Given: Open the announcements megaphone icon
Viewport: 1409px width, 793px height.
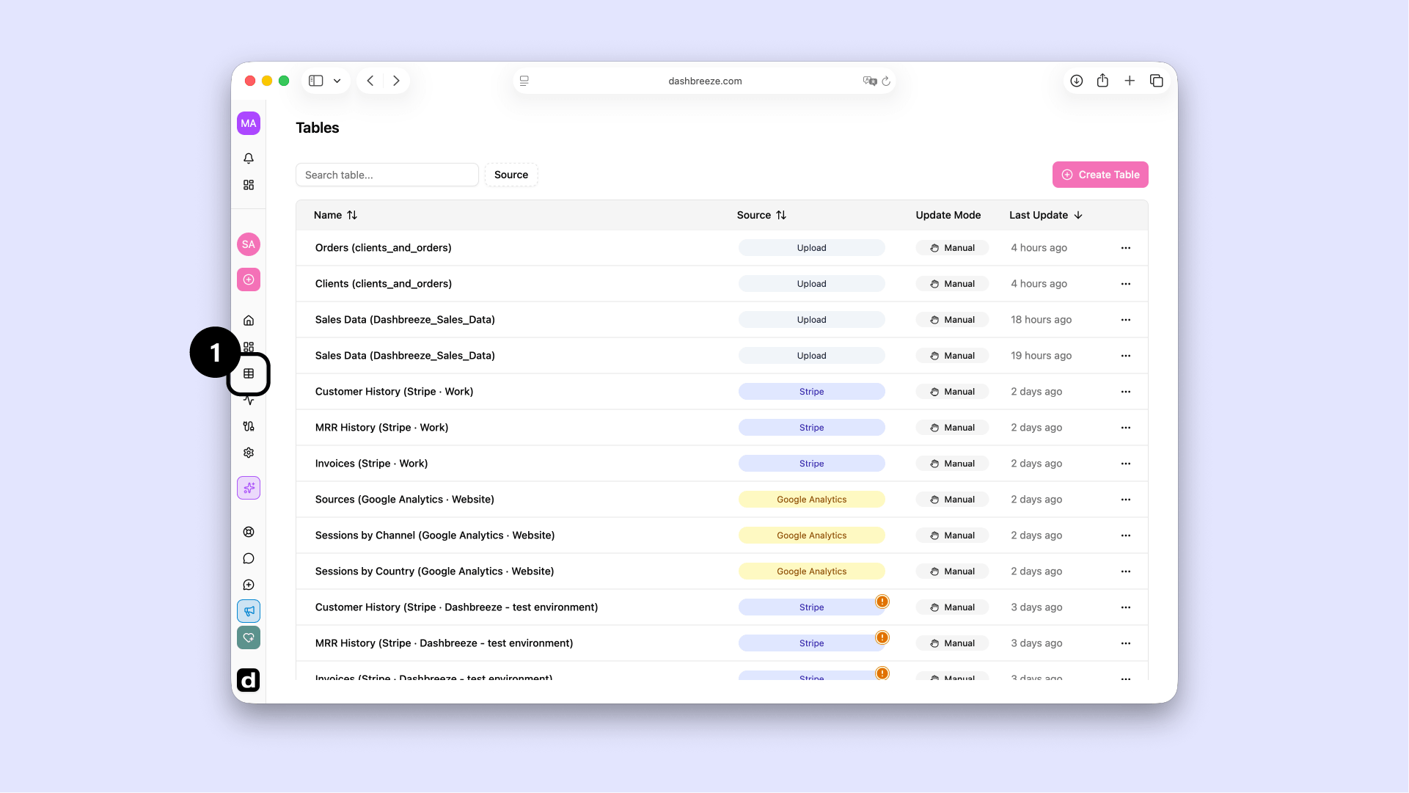Looking at the screenshot, I should click(249, 611).
